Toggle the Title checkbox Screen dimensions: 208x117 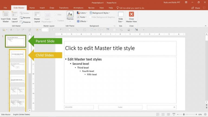click(56, 15)
